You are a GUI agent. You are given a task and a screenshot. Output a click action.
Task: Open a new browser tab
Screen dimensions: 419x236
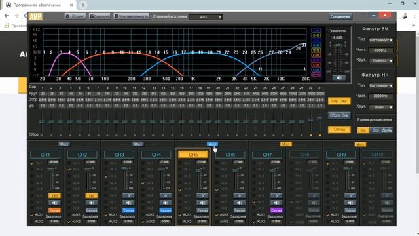click(83, 5)
